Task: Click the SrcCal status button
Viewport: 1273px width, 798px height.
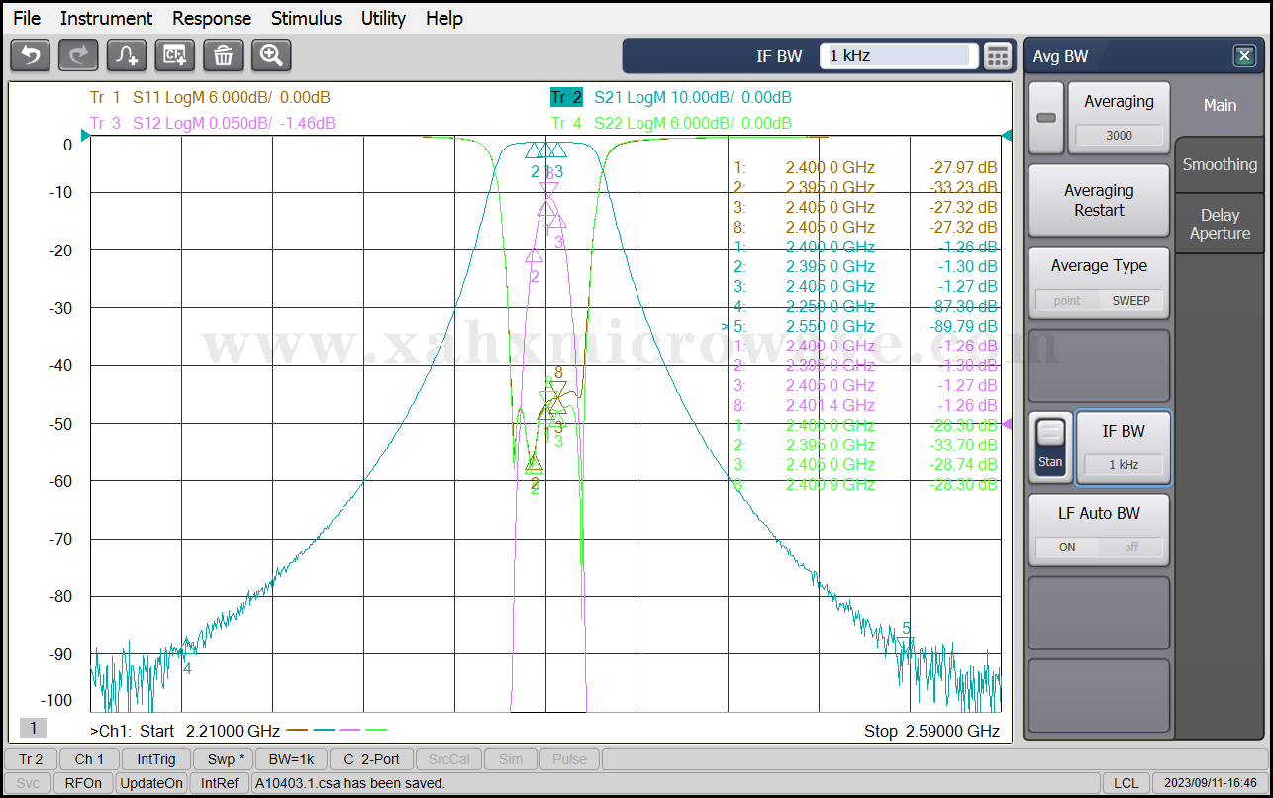Action: [449, 759]
